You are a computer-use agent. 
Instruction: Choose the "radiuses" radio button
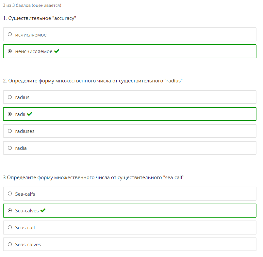coord(10,131)
